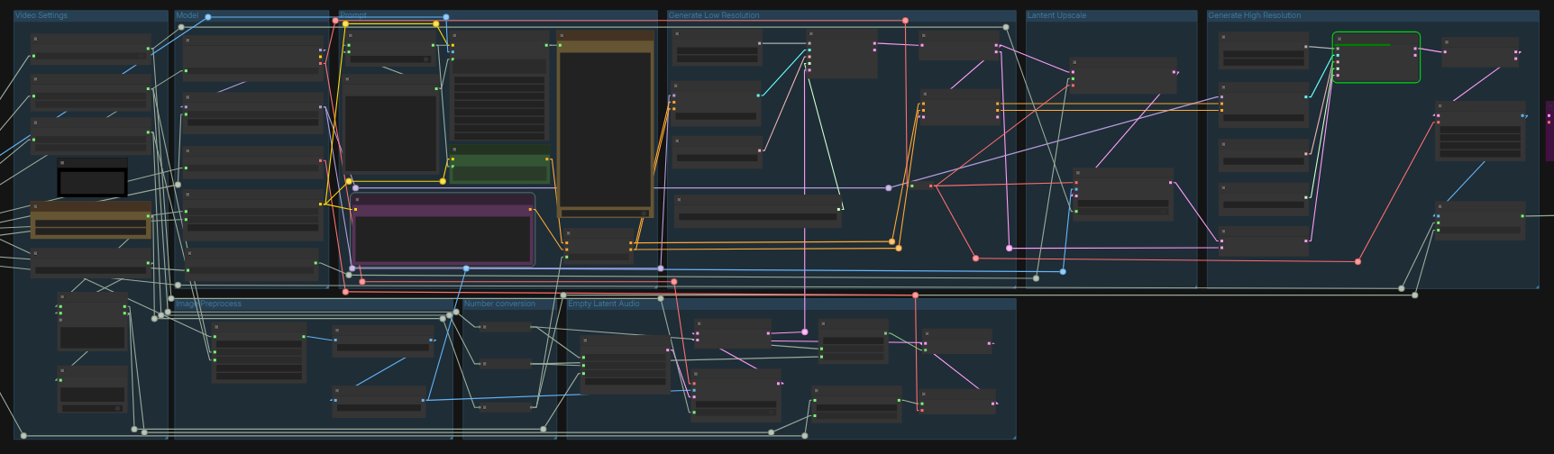Collapse the brown node in Video Settings
Viewport: 1554px width, 454px height.
point(37,206)
